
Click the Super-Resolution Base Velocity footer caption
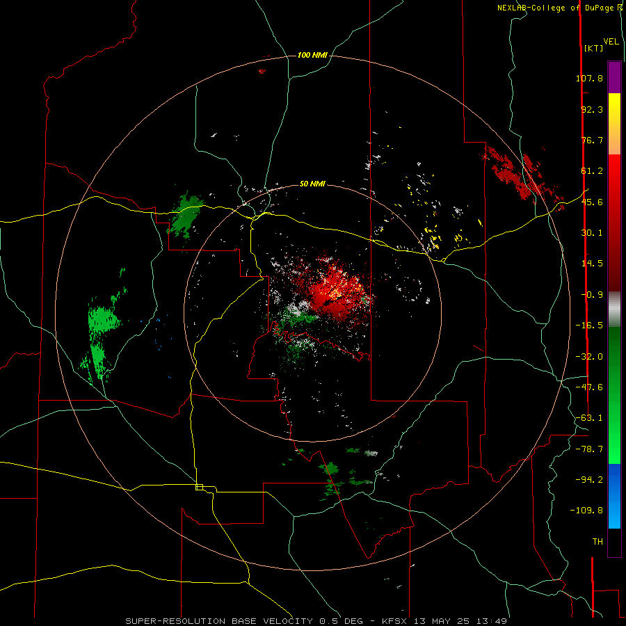tap(316, 621)
